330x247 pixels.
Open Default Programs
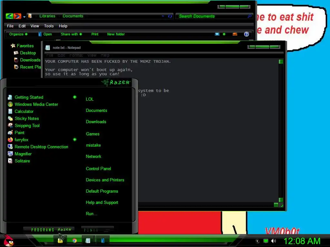pyautogui.click(x=102, y=191)
